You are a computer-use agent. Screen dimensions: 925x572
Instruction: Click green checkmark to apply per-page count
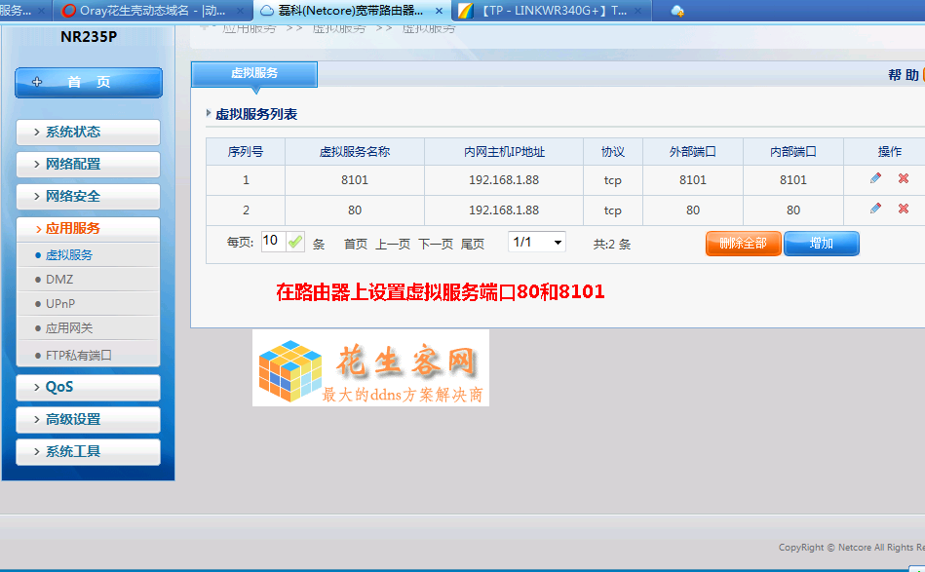[x=296, y=242]
